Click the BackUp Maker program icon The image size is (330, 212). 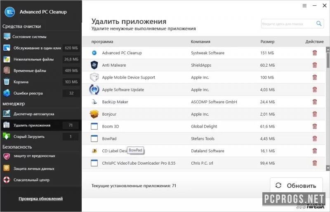(x=94, y=102)
